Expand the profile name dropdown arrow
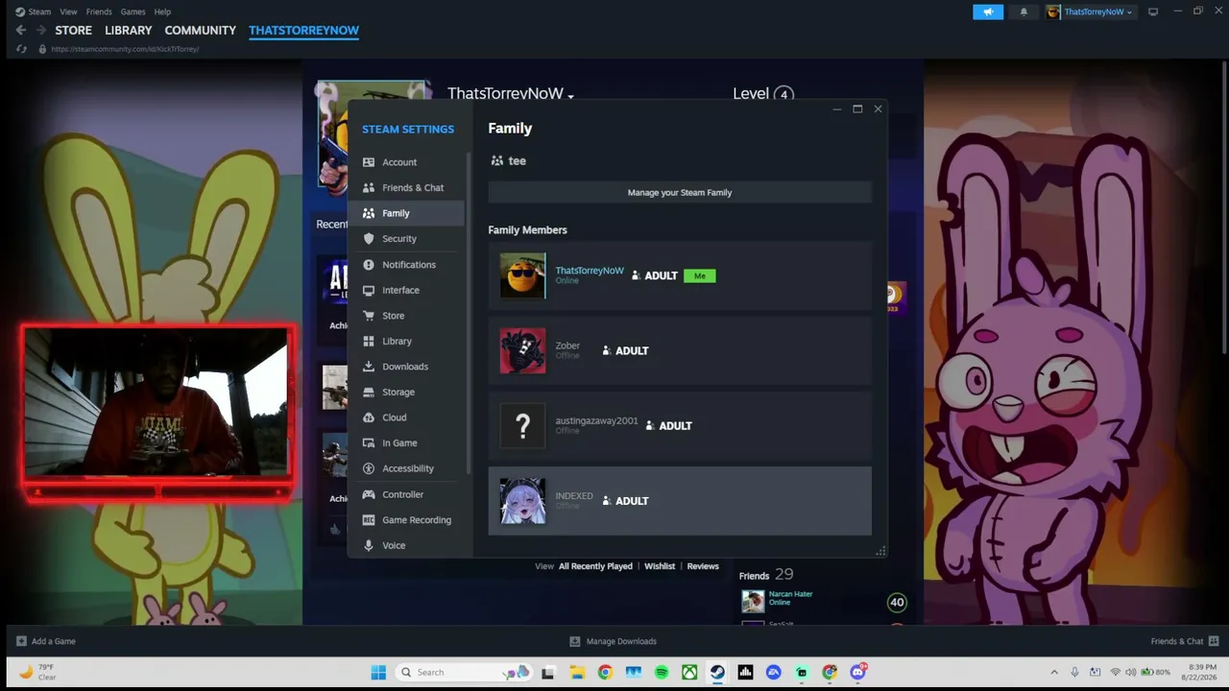 pos(570,96)
